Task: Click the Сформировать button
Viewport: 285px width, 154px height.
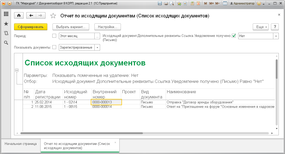Action: coord(31,27)
